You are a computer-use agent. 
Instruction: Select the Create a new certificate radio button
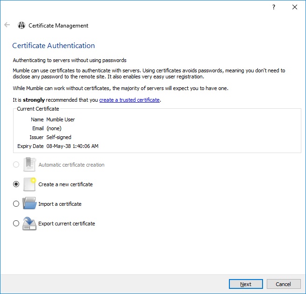click(x=16, y=184)
